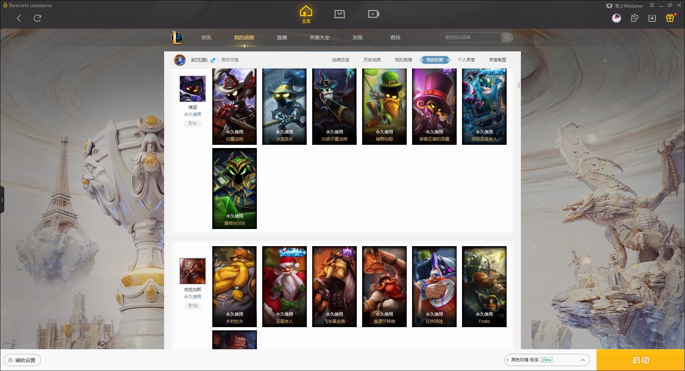
Task: Launch the game with 启动
Action: [641, 360]
